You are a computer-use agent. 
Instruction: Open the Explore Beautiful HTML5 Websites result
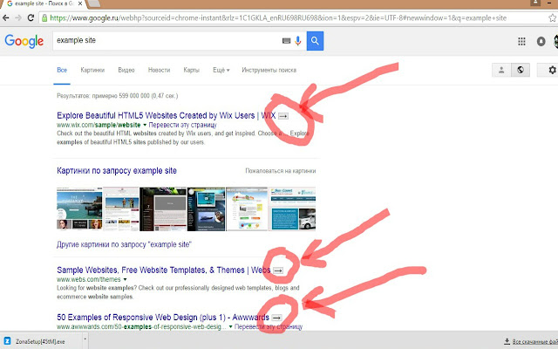pos(167,116)
